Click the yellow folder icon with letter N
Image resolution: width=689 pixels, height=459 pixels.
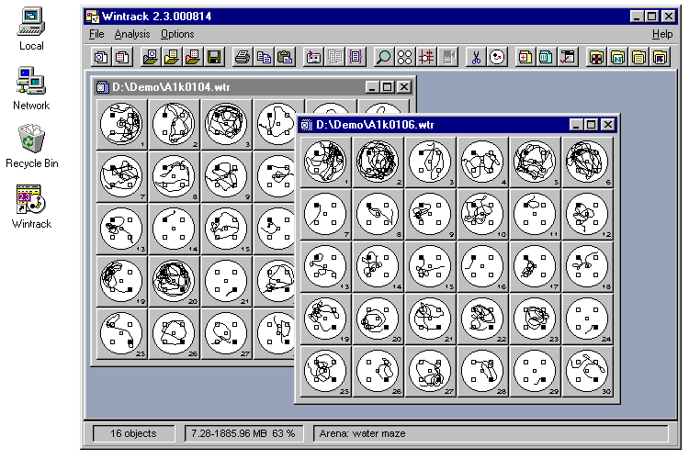(617, 57)
